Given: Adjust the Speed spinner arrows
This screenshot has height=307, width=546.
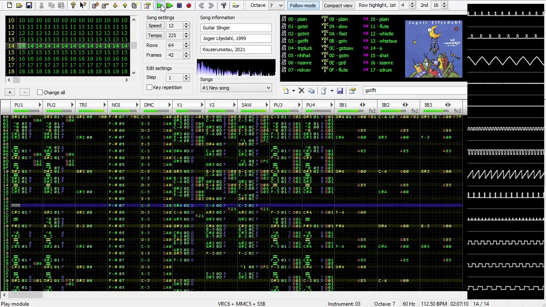Looking at the screenshot, I should [186, 26].
